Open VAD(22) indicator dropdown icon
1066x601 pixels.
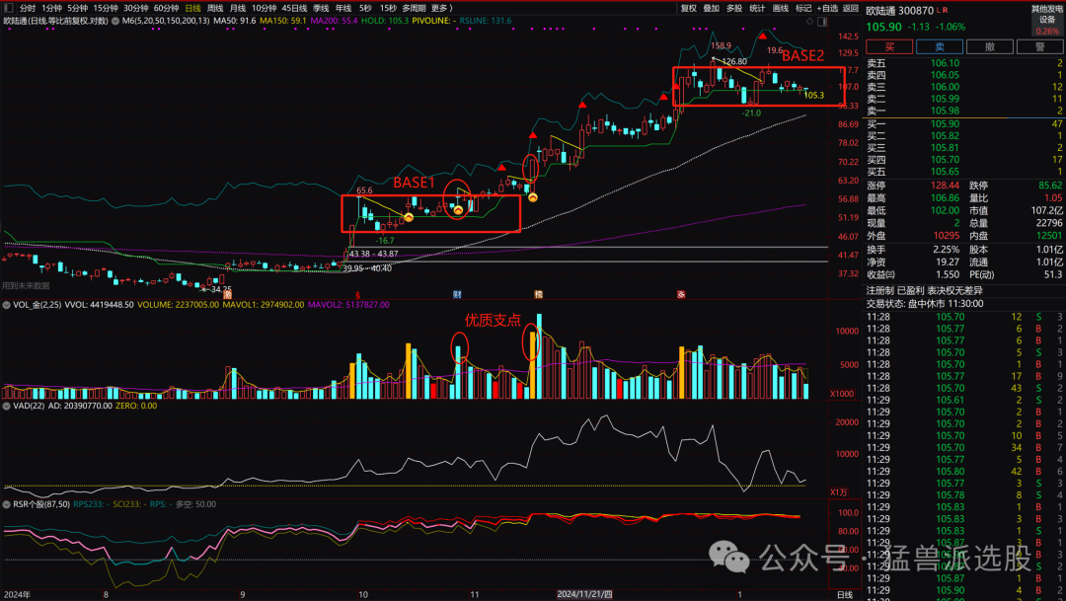[7, 406]
